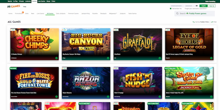Viewport: 220px width, 110px height.
Task: Open the Roulette tab
Action: 95,14
